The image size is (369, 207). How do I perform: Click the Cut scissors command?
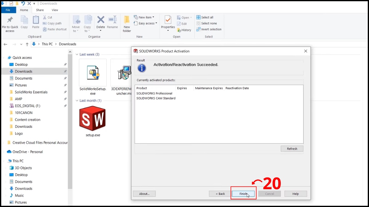(x=47, y=17)
